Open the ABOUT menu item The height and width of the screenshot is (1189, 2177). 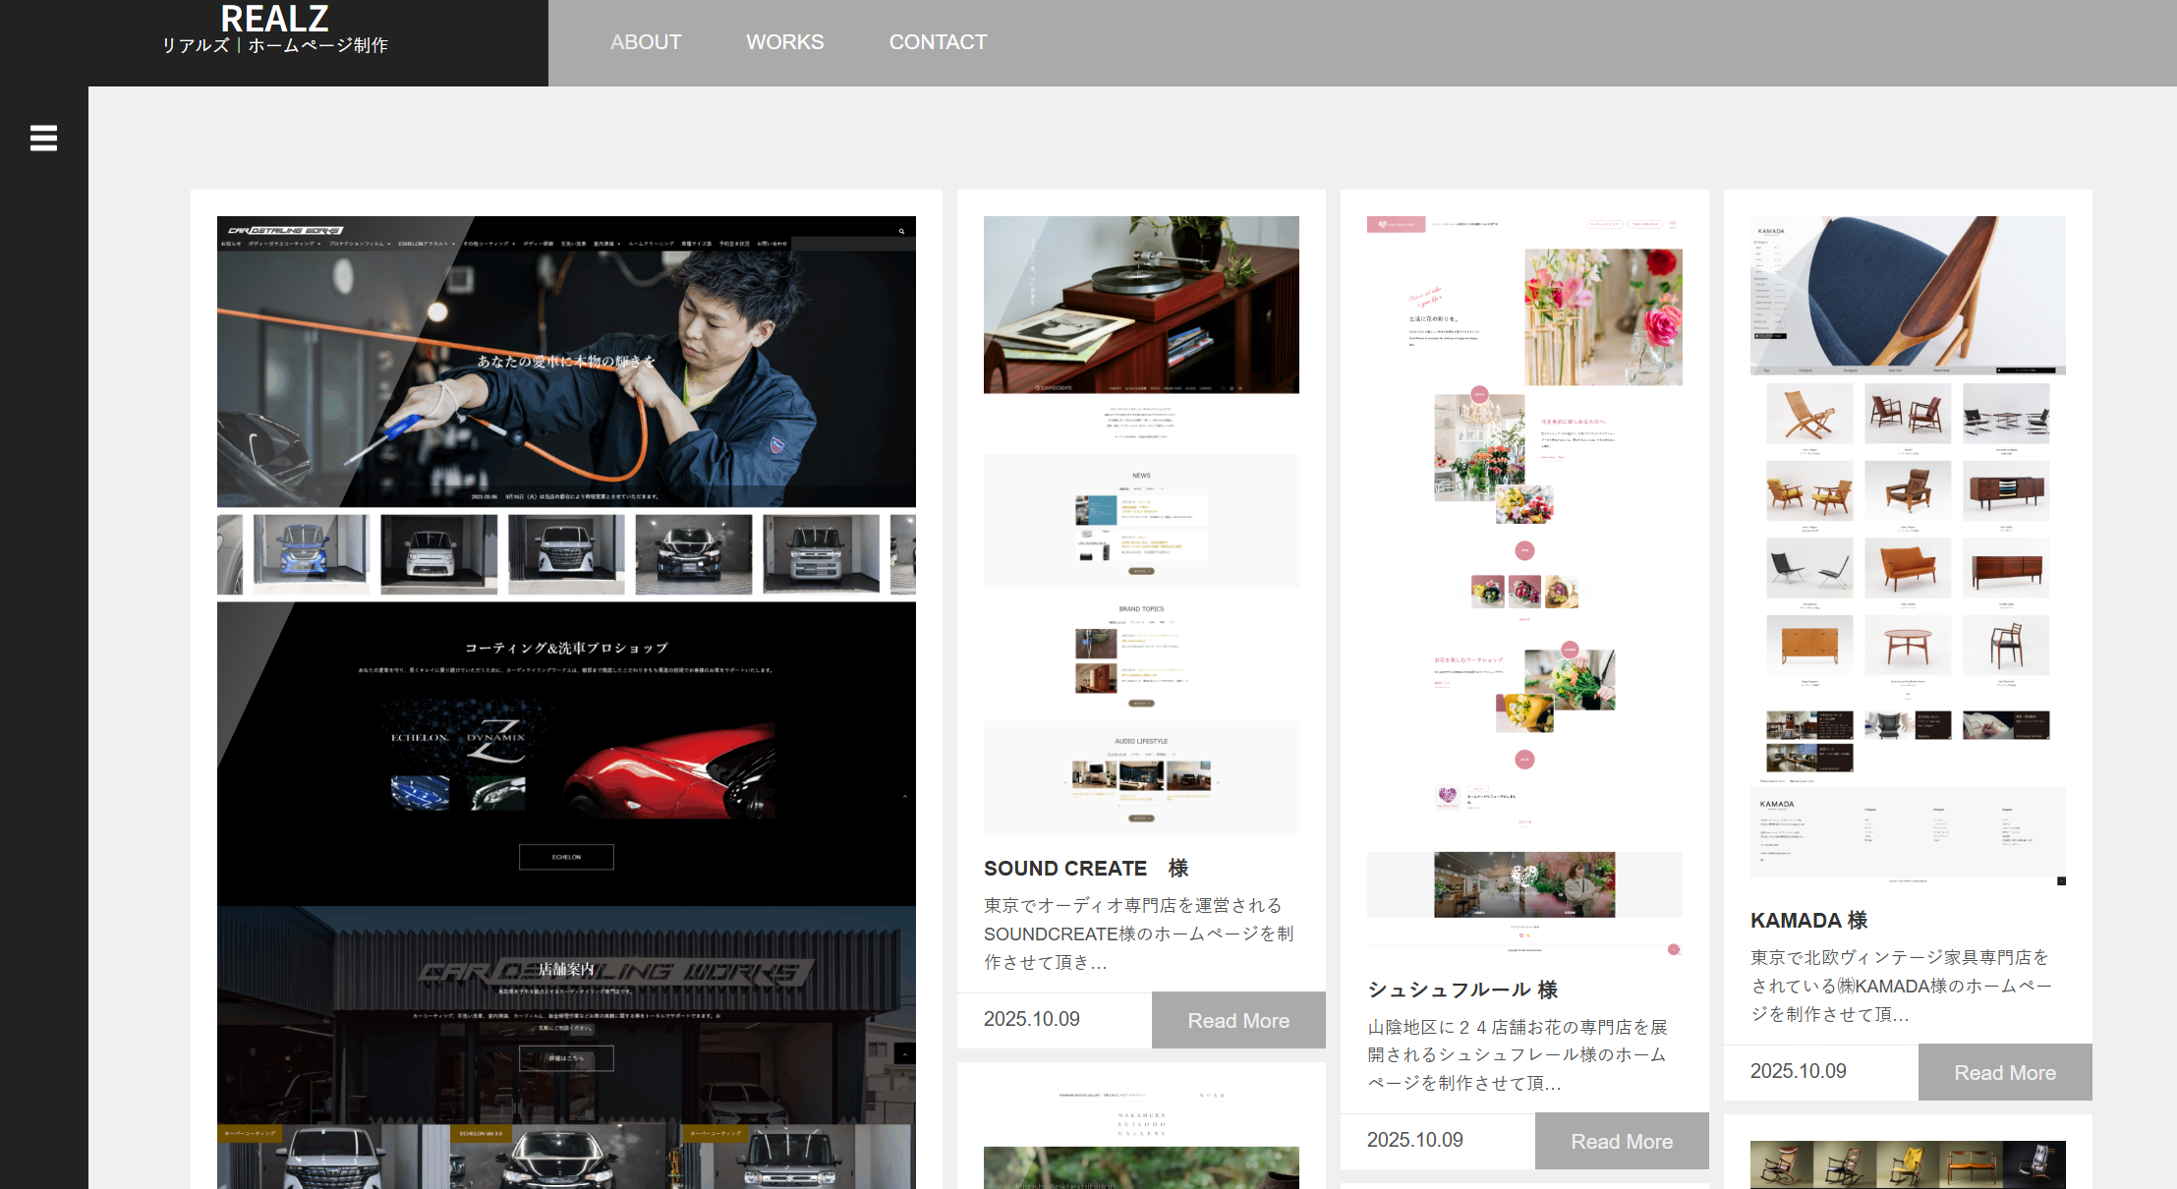point(645,42)
